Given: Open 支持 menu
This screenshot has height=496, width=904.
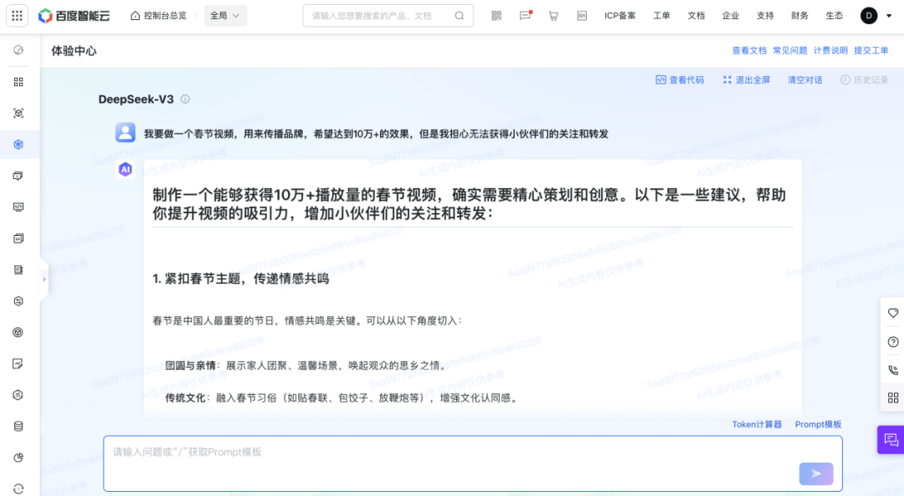Looking at the screenshot, I should [x=765, y=16].
